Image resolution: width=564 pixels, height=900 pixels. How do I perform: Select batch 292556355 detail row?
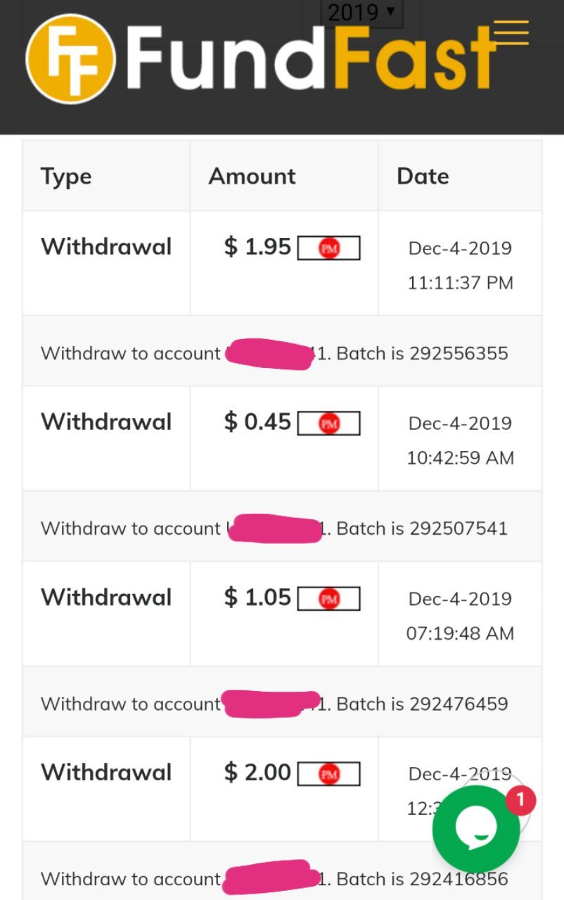[281, 353]
